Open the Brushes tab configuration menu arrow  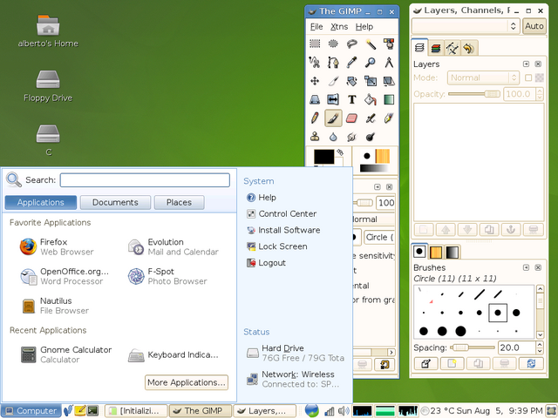pyautogui.click(x=526, y=267)
